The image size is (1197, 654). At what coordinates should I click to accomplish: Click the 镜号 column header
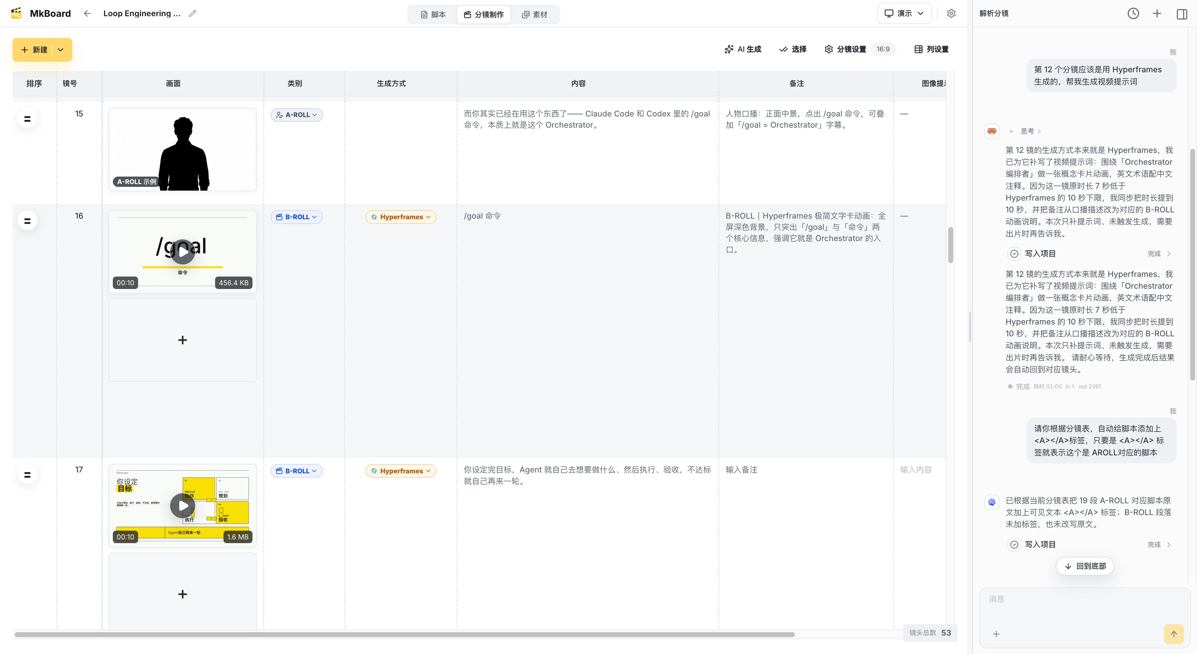click(x=70, y=83)
